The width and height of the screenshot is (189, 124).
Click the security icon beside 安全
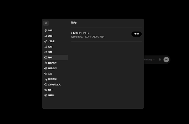click(x=45, y=74)
